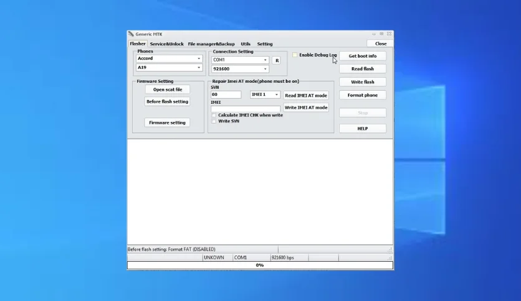521x301 pixels.
Task: Open Before flash setting
Action: (x=167, y=101)
